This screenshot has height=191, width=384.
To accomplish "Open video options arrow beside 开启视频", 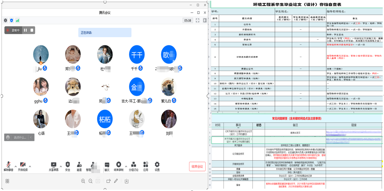I will click(x=30, y=166).
